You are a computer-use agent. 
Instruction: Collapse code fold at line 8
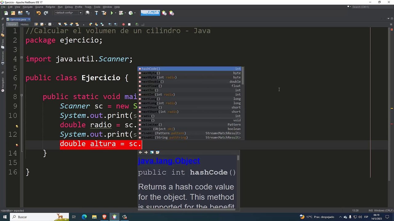(x=22, y=95)
